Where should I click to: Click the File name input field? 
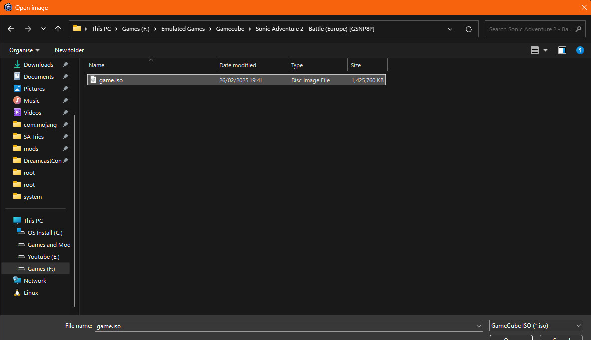click(285, 326)
